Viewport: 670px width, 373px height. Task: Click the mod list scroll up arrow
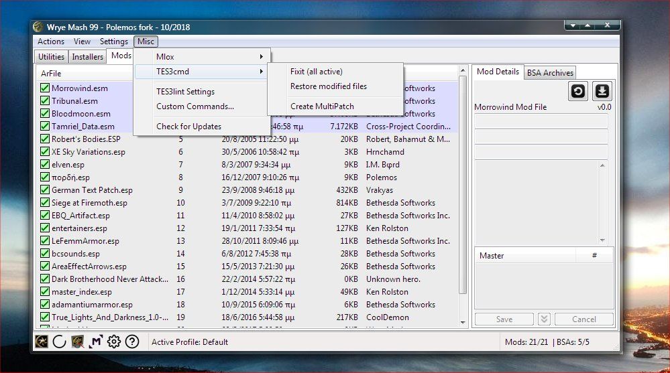463,70
